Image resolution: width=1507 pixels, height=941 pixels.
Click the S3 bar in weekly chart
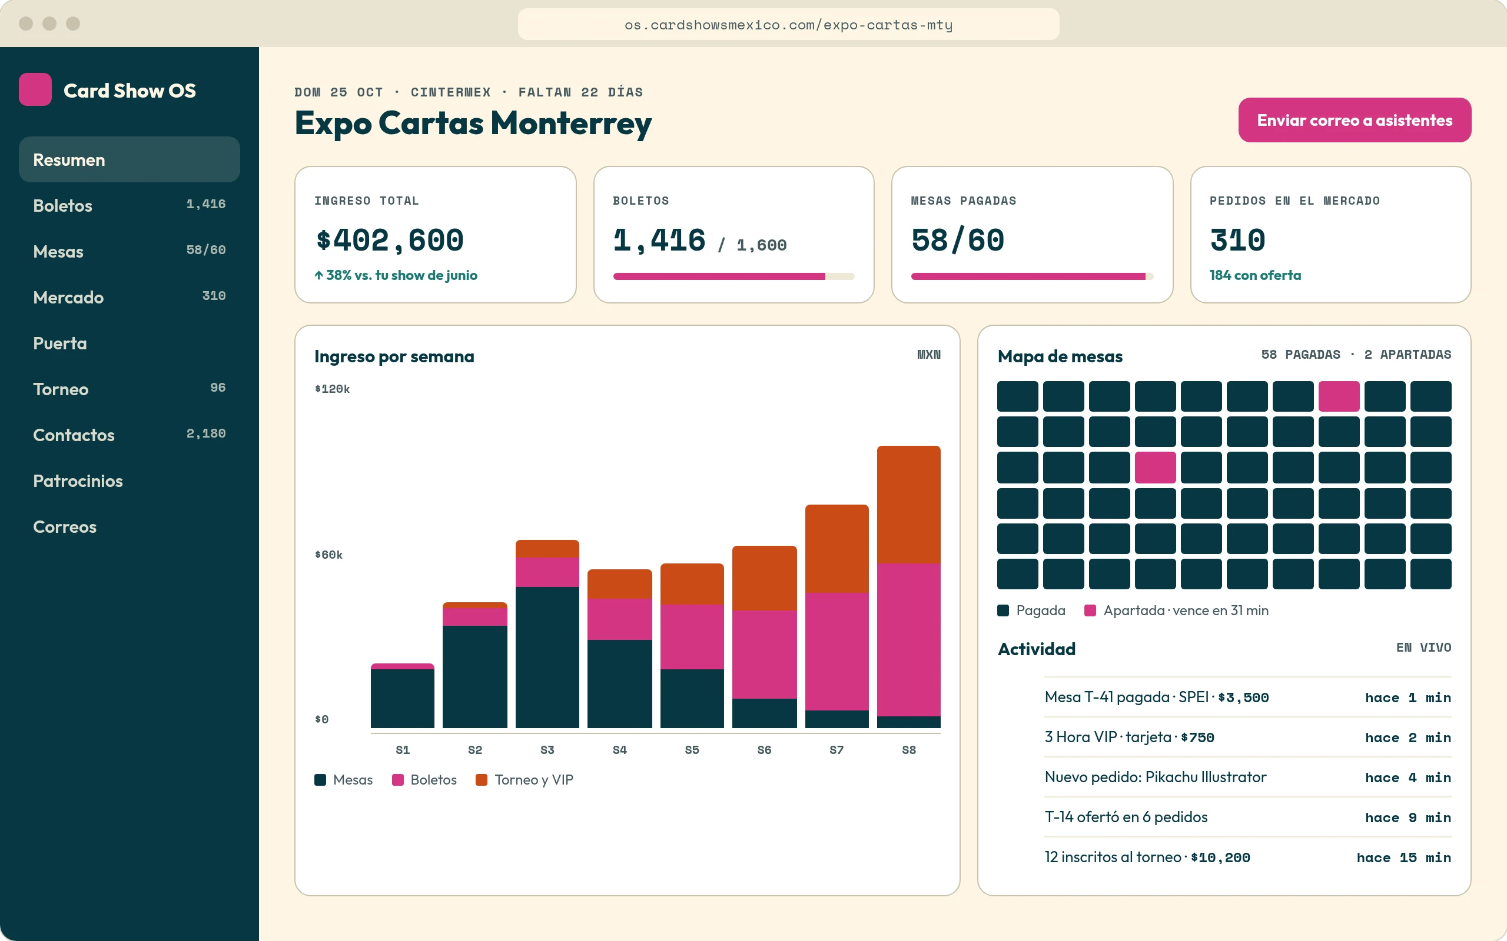pyautogui.click(x=547, y=633)
